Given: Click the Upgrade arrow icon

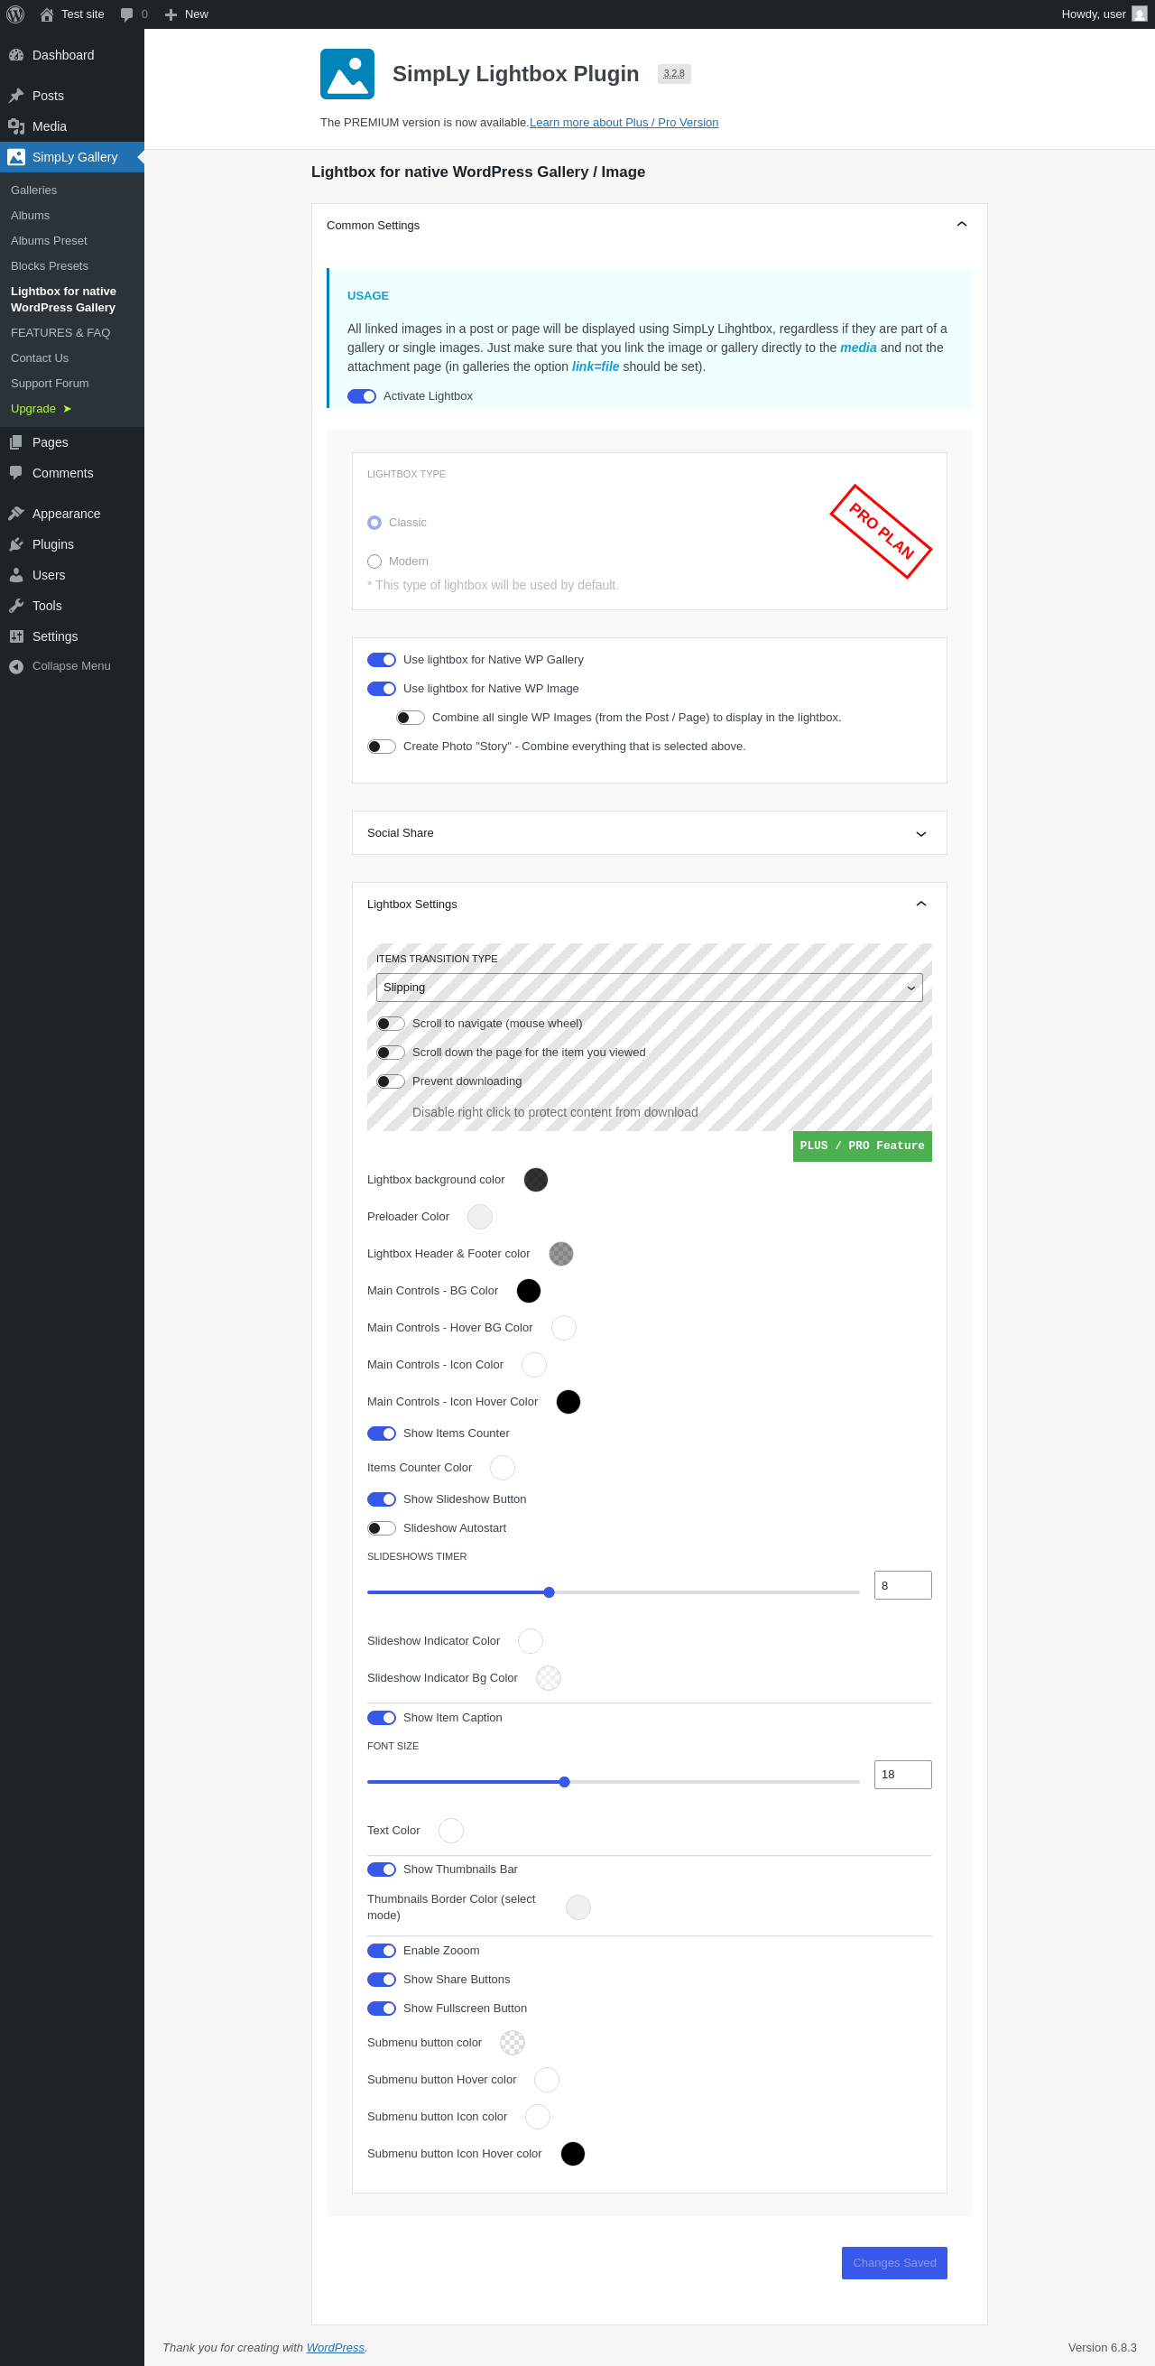Looking at the screenshot, I should pos(67,409).
